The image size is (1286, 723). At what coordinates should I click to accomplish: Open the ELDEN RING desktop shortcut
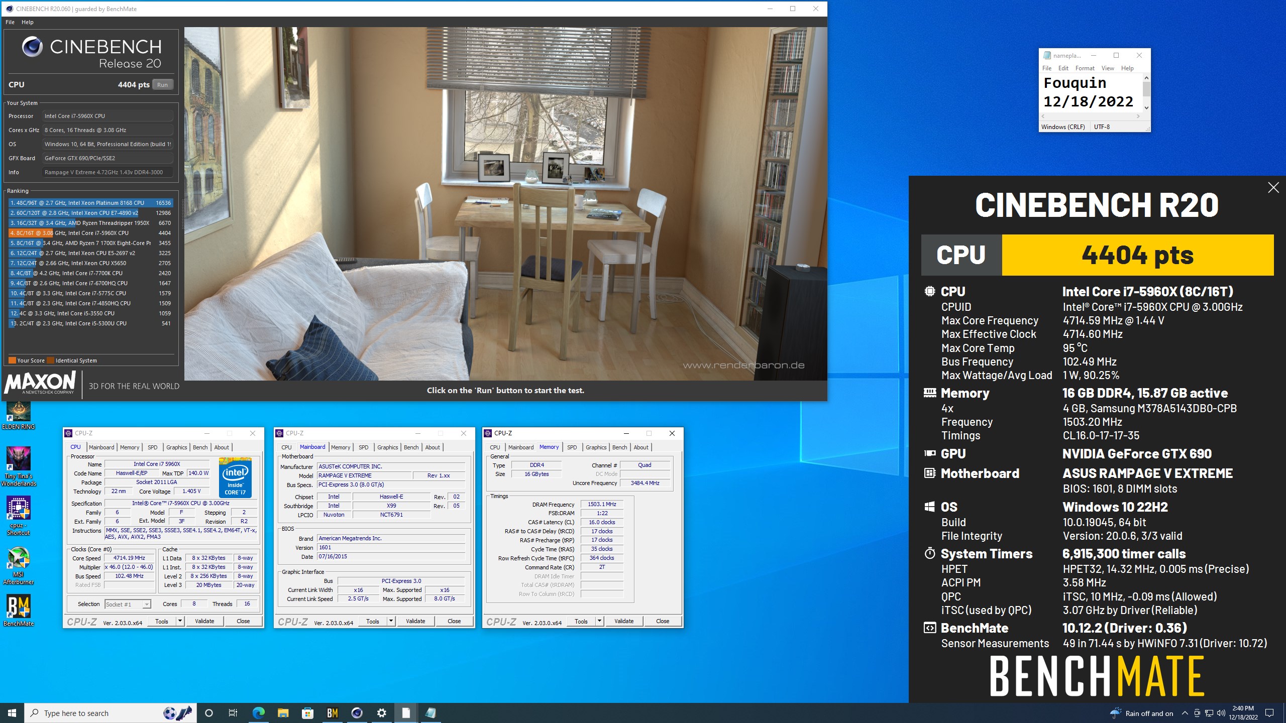coord(19,416)
